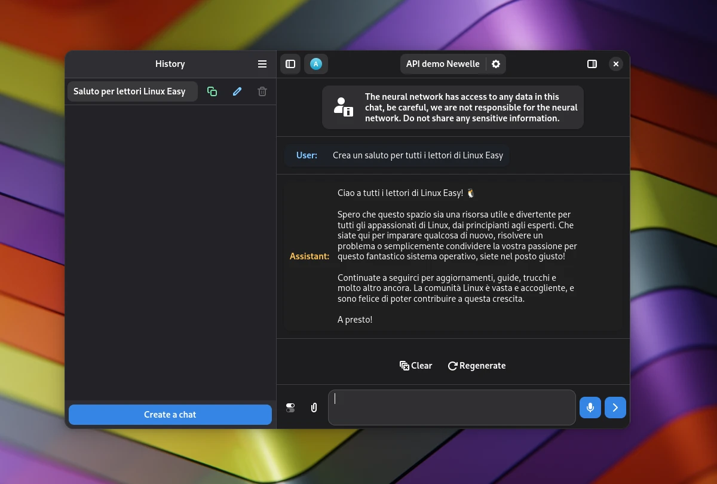Open the profile avatar 'A' selector
The width and height of the screenshot is (717, 484).
[316, 64]
